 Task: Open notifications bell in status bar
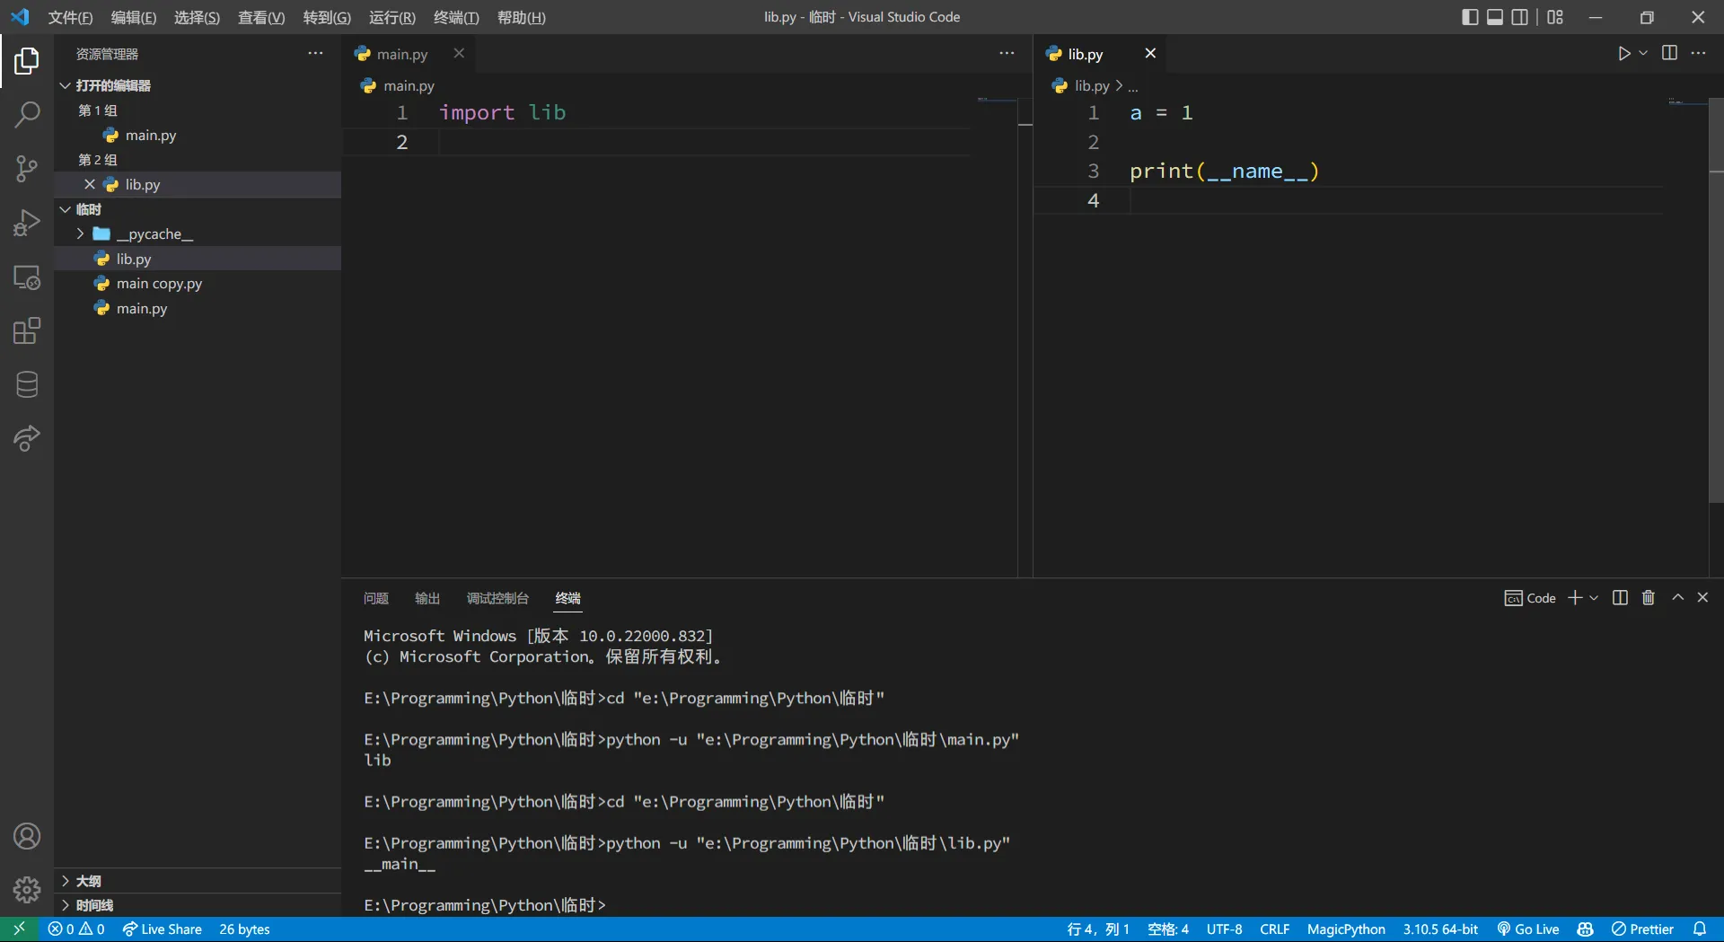coord(1699,929)
